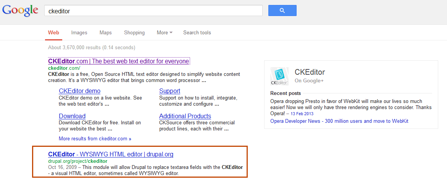Click the green ckeditor.com/ URL

[64, 68]
